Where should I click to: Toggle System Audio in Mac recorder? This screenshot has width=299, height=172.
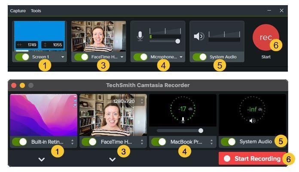coord(228,142)
